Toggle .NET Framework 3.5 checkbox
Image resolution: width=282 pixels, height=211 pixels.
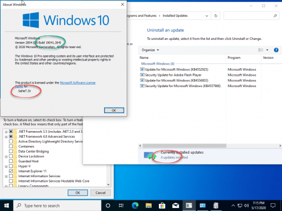[x=11, y=132]
